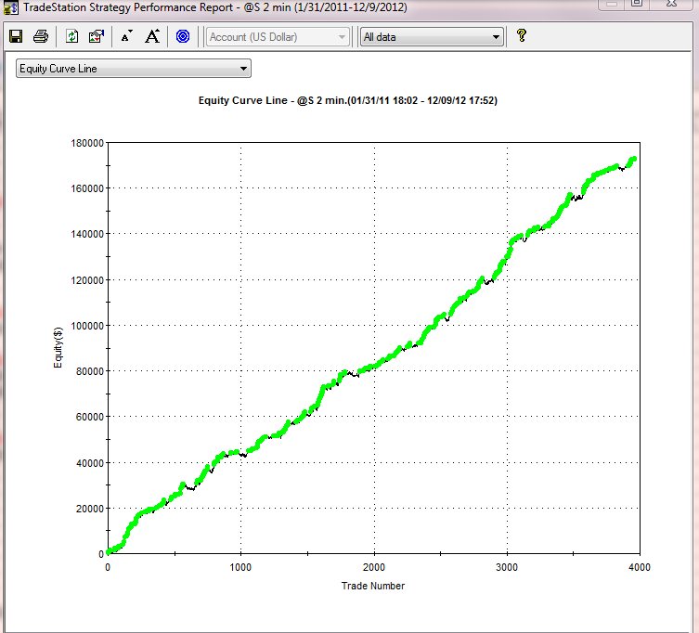
Task: Expand the All data dropdown
Action: [x=432, y=37]
